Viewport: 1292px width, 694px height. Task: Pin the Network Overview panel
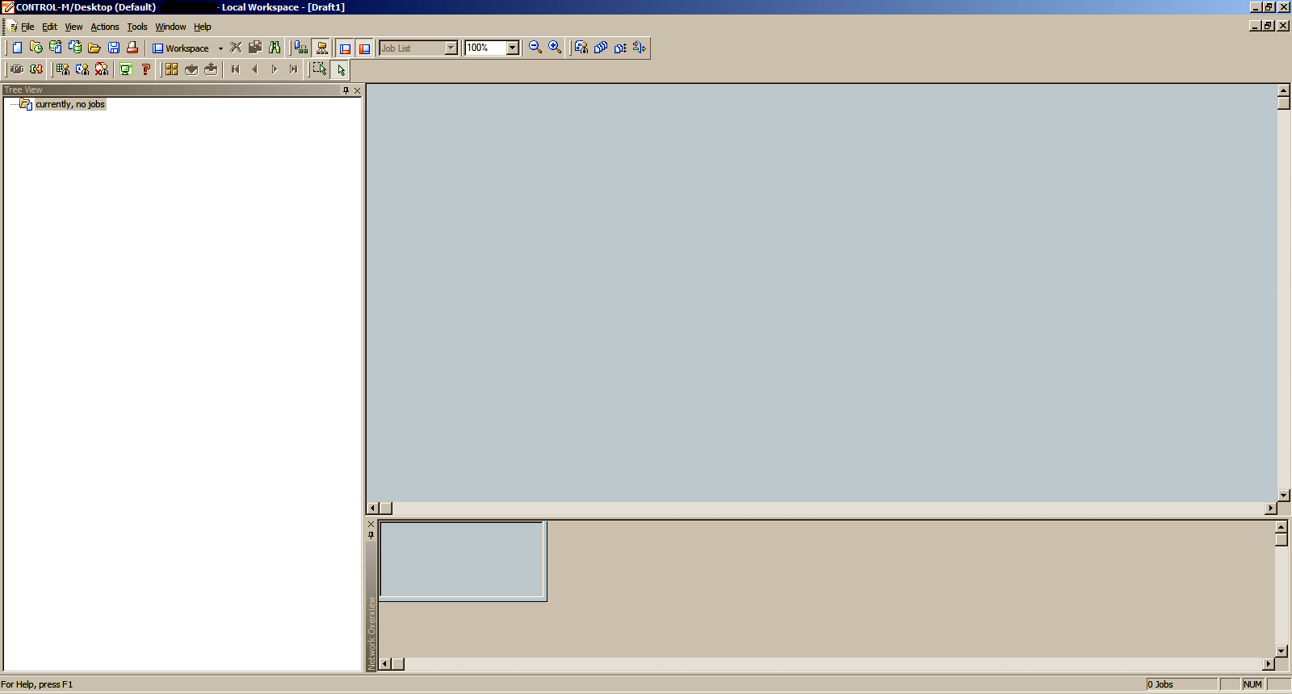pyautogui.click(x=371, y=536)
